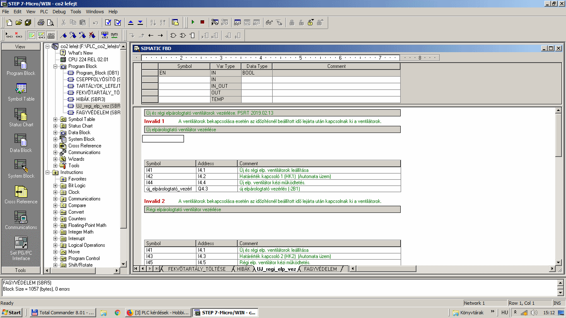Image resolution: width=566 pixels, height=318 pixels.
Task: Click the Upload (blue up arrow) icon
Action: (x=131, y=22)
